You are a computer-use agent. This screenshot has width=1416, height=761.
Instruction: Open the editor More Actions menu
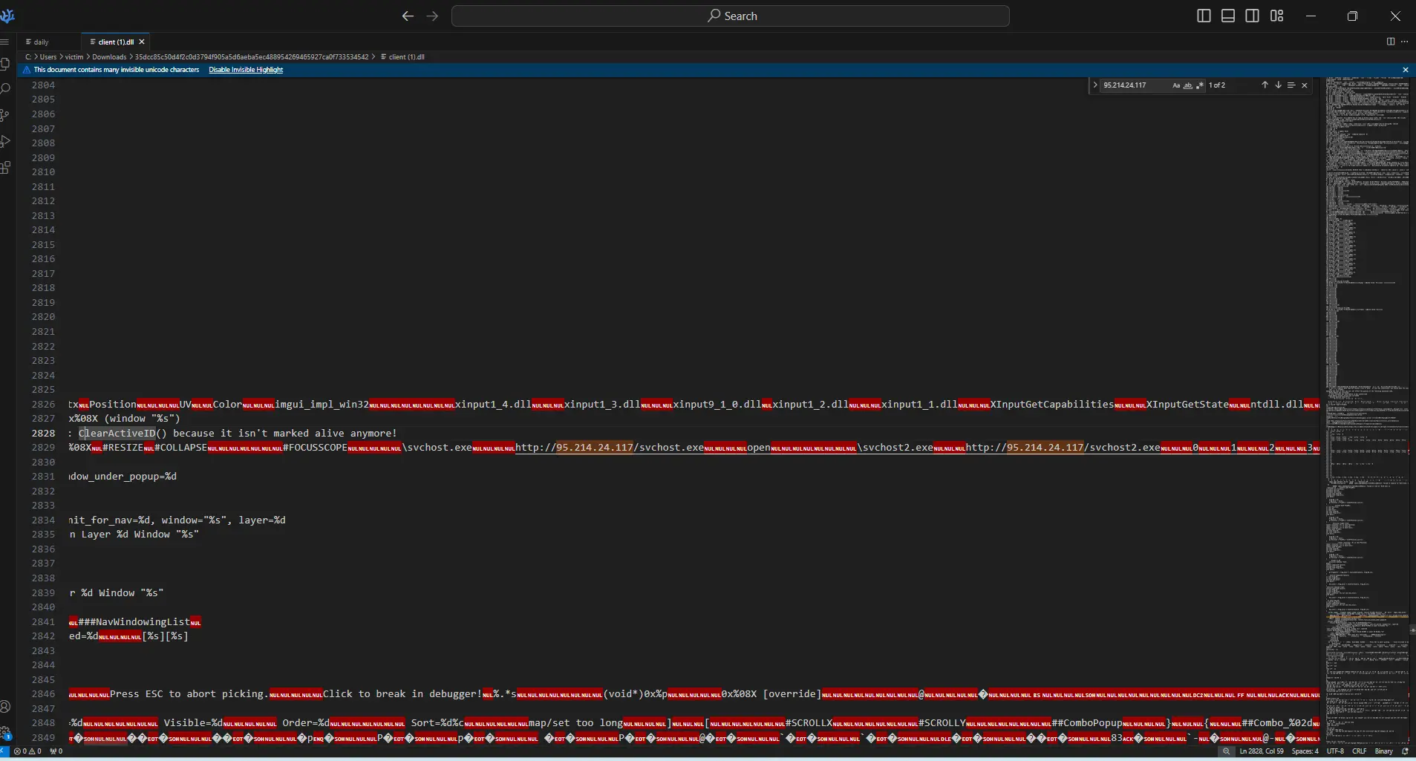pyautogui.click(x=1404, y=42)
